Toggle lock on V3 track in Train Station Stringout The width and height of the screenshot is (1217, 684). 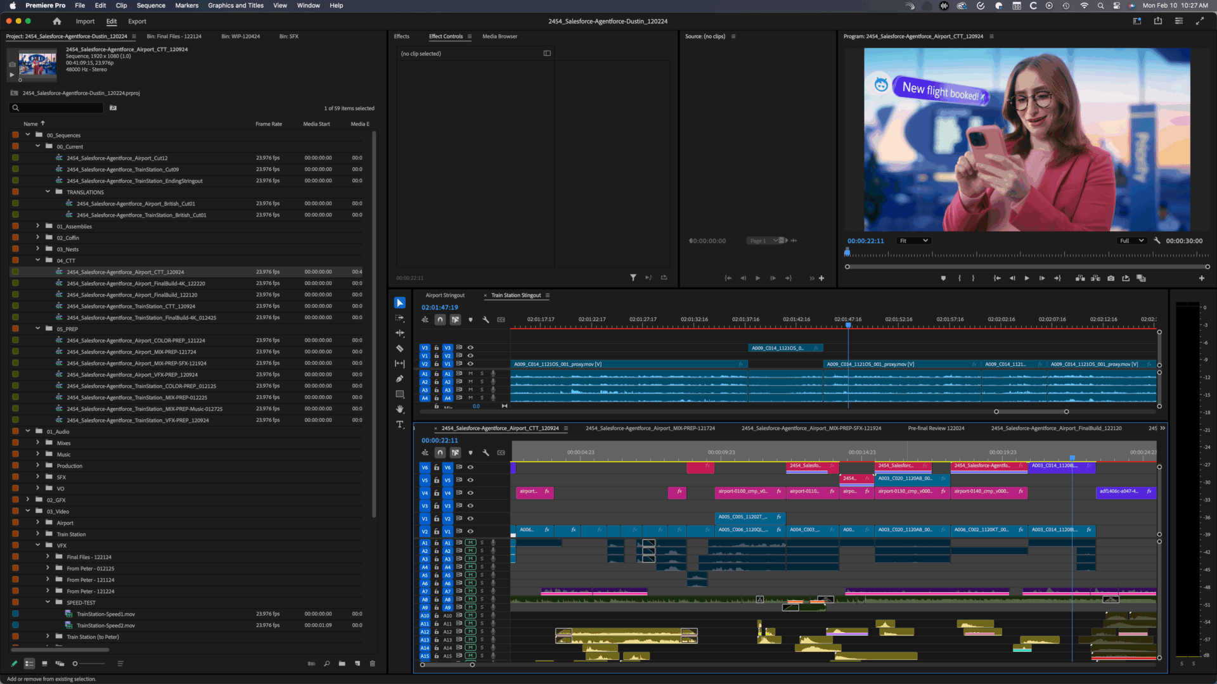(x=436, y=348)
